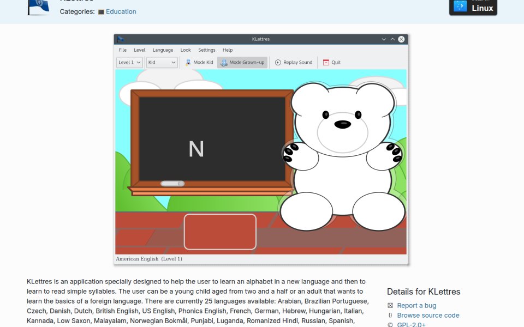Toggle Mode Grown-up button
The height and width of the screenshot is (327, 524).
tap(242, 62)
